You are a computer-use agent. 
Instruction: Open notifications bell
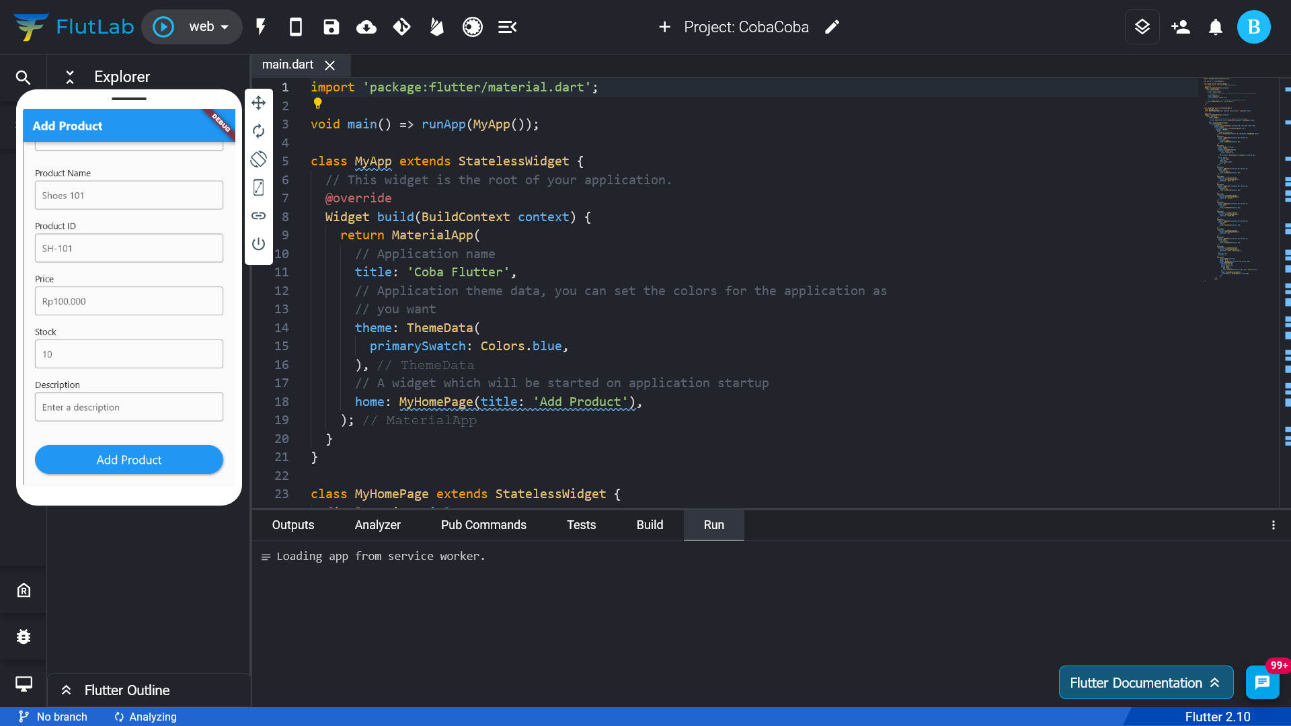click(1216, 27)
